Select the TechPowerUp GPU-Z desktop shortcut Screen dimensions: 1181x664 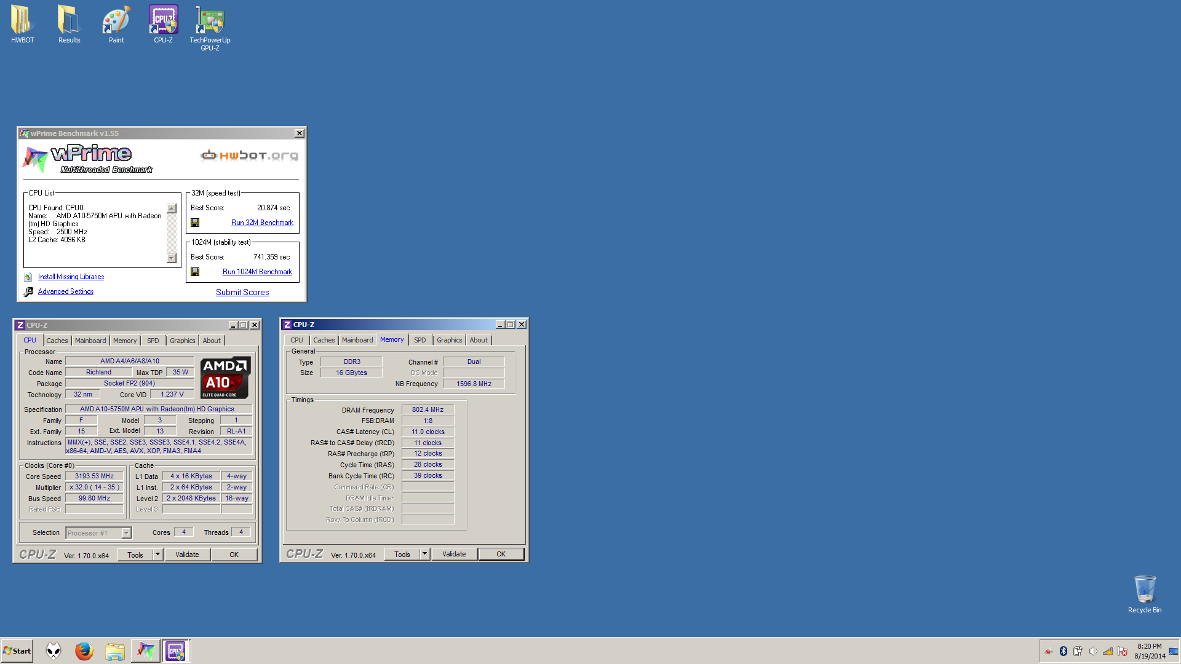[210, 28]
